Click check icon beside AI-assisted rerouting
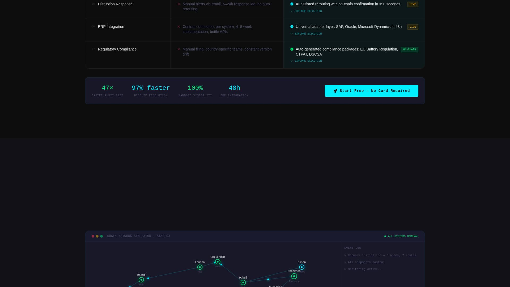Image resolution: width=510 pixels, height=287 pixels. pyautogui.click(x=292, y=4)
